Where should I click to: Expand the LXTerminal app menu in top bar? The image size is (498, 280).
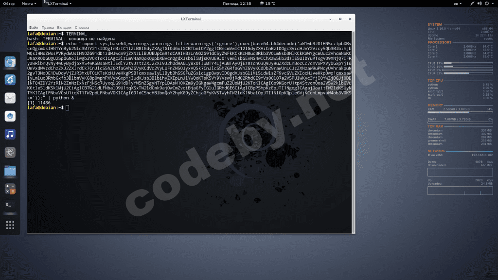57,3
